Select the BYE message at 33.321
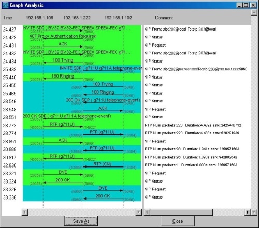 tap(63, 172)
